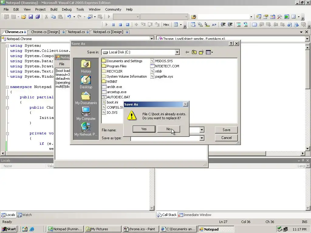The width and height of the screenshot is (311, 233).
Task: Click the Show Next Statement arrow icon
Action: coord(136,25)
